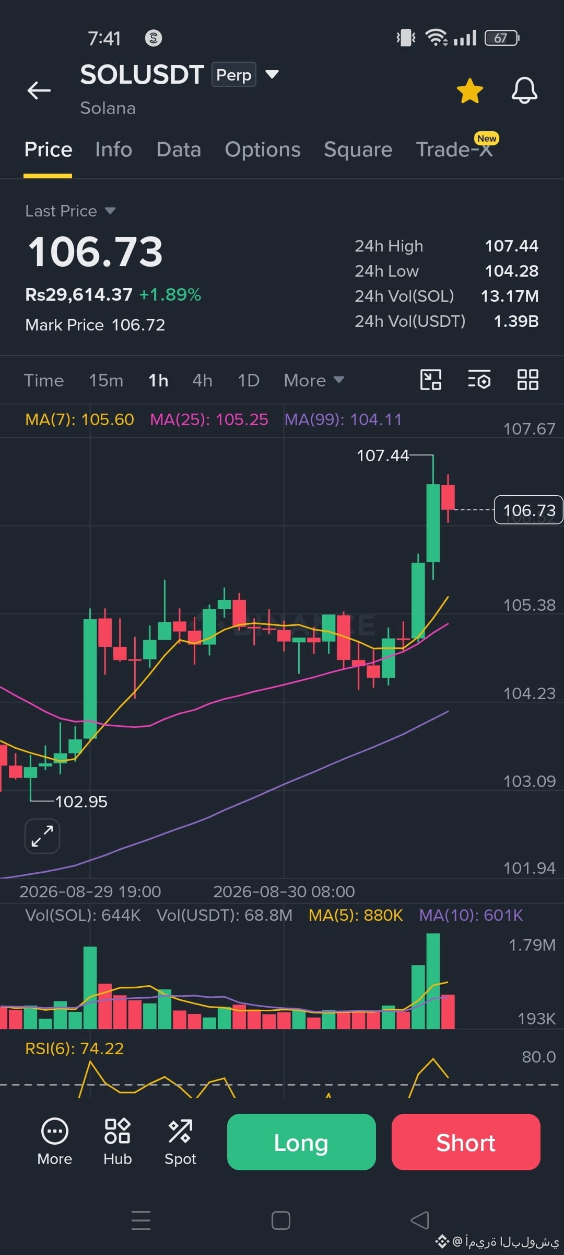
Task: Tap the 102.95 low price marker
Action: point(81,802)
